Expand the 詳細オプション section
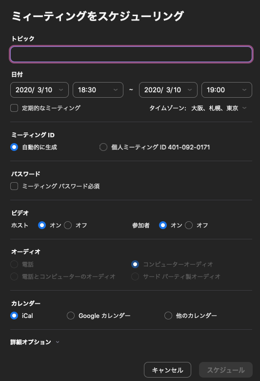The width and height of the screenshot is (260, 381). tap(35, 342)
